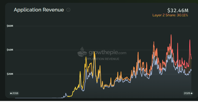Viewport: 198px width, 102px height.
Task: Click the orange peak near $47M
Action: pyautogui.click(x=154, y=42)
